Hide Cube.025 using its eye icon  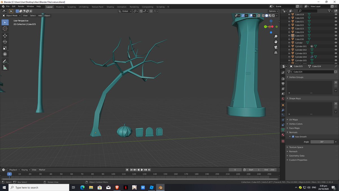pos(336,36)
